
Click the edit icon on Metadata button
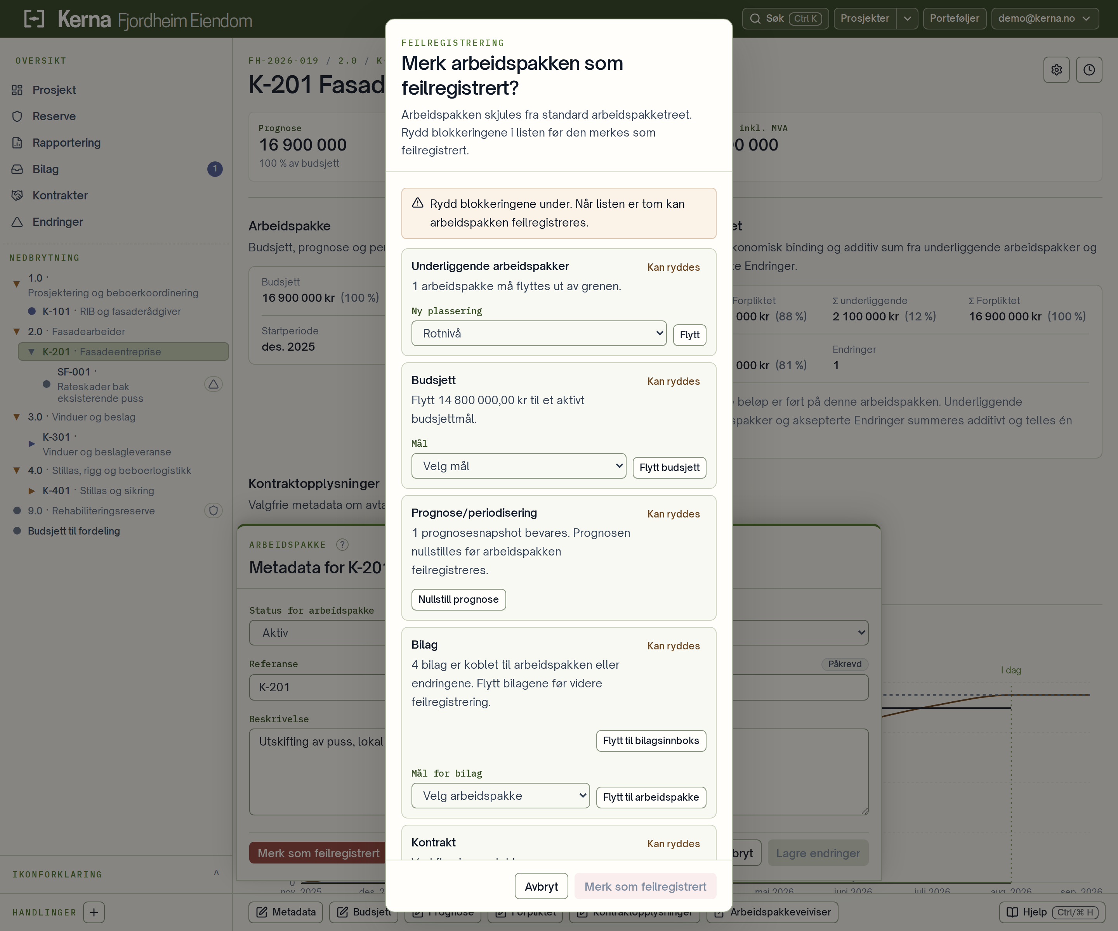[261, 912]
